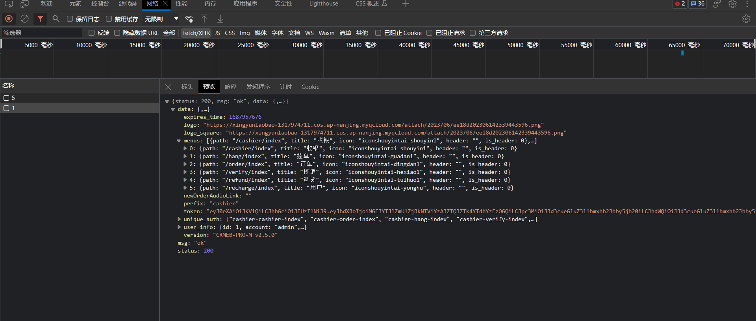Click the blue messages counter showing 36
The image size is (756, 321).
pos(698,4)
